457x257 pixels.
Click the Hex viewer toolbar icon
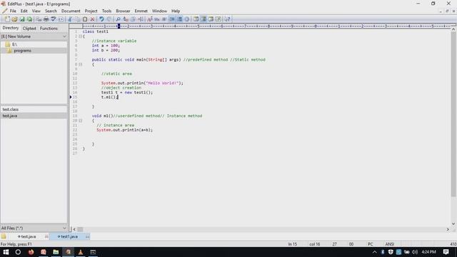(x=157, y=19)
